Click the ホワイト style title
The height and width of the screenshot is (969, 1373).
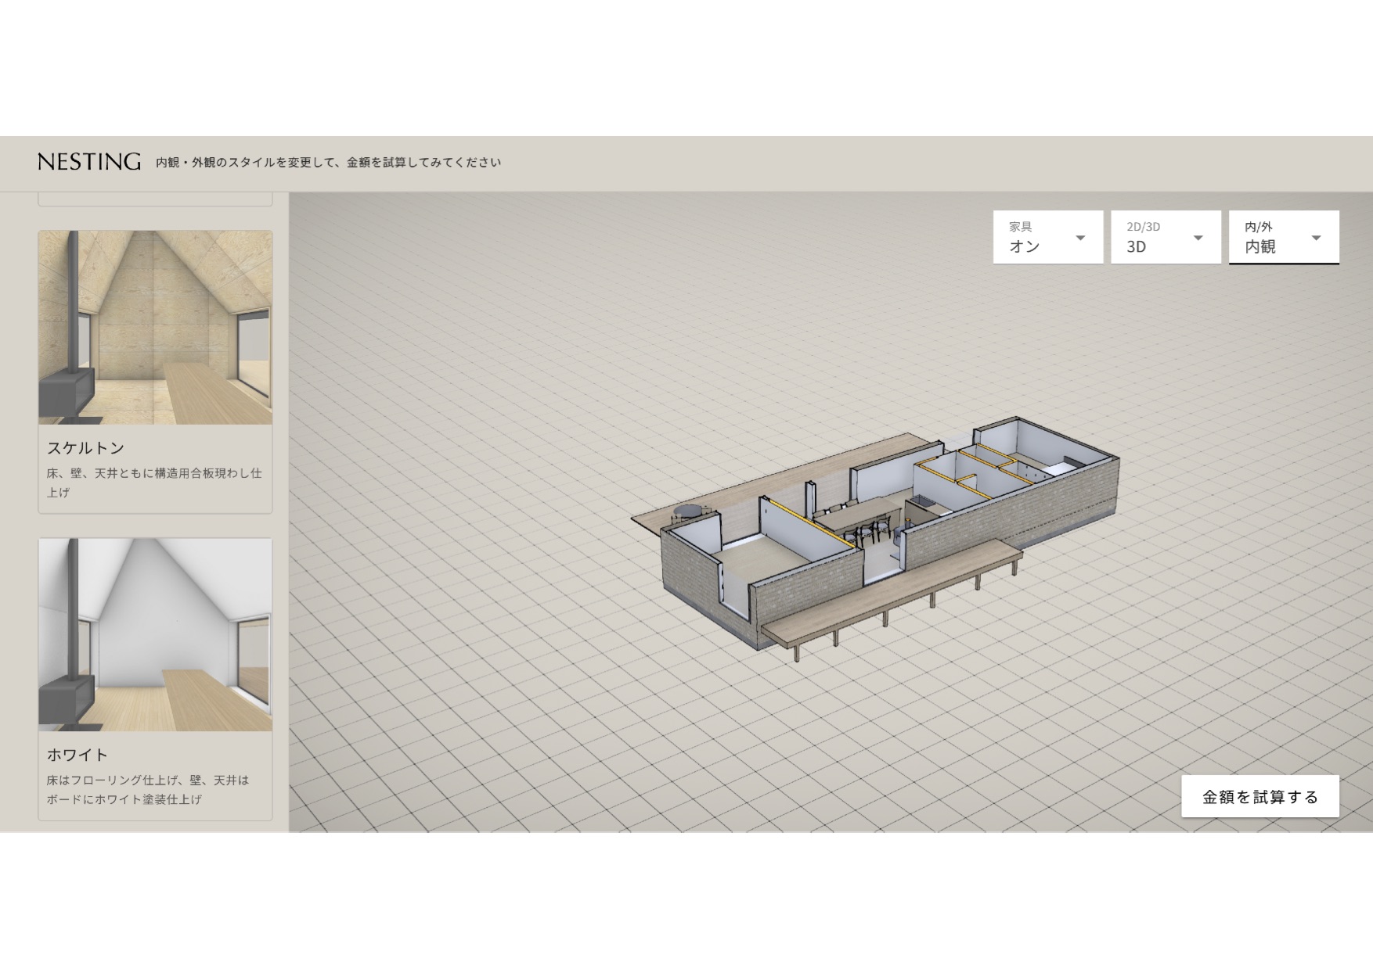pyautogui.click(x=77, y=755)
